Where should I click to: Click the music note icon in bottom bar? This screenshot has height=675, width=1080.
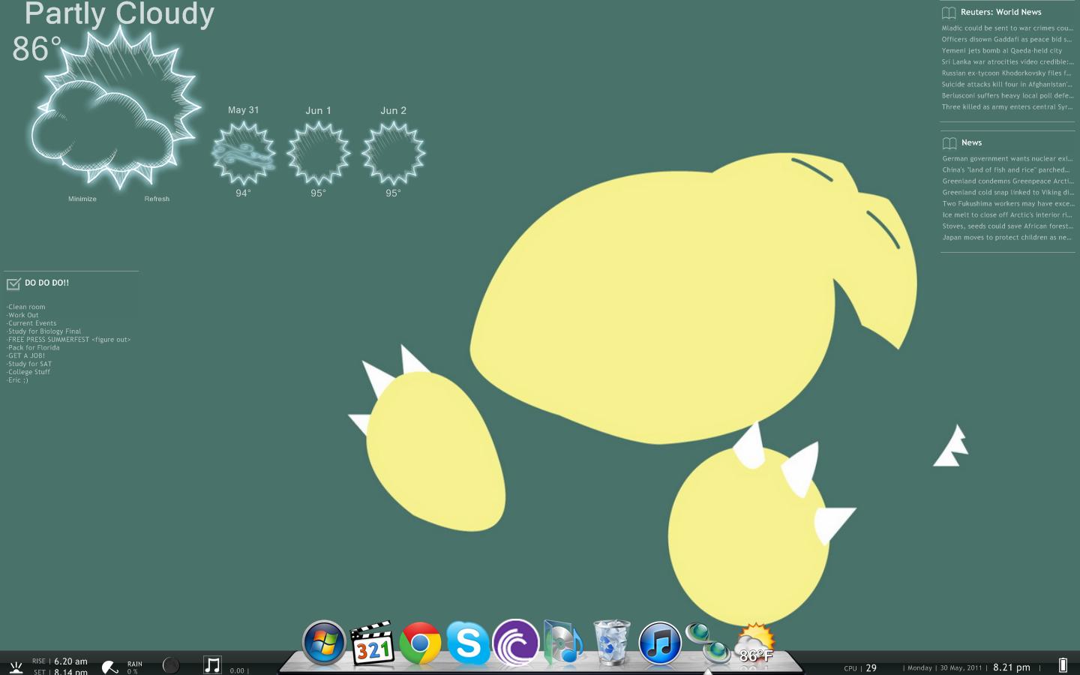click(x=212, y=665)
